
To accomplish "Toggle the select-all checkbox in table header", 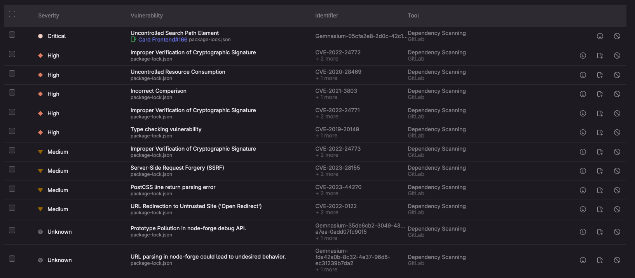I will 12,14.
